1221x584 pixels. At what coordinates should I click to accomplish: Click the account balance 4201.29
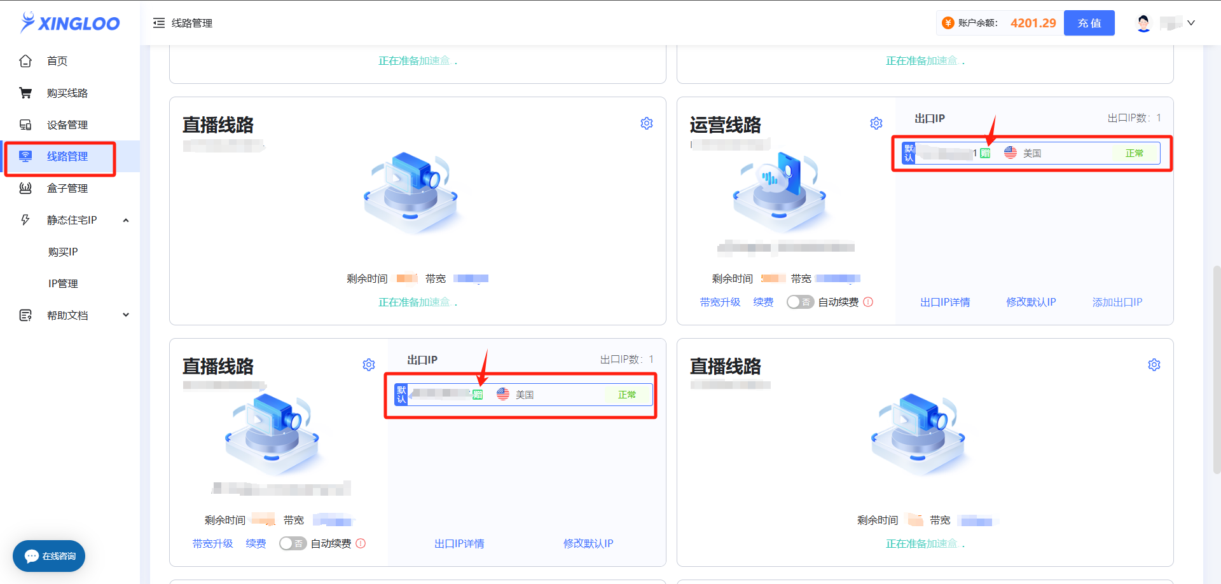pyautogui.click(x=1033, y=23)
